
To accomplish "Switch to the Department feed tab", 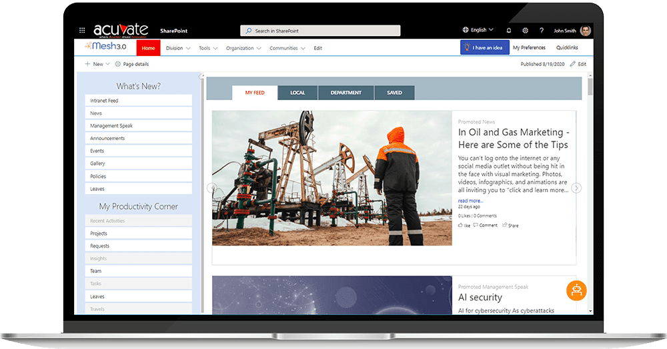I will pos(346,93).
